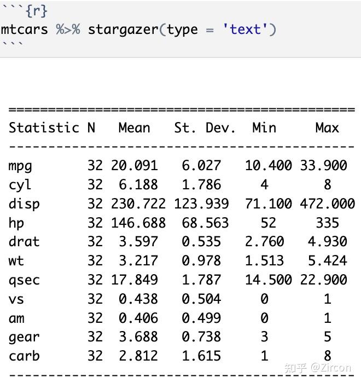Place cursor on mtcars in code
Viewport: 361px width, 383px height.
coord(24,29)
